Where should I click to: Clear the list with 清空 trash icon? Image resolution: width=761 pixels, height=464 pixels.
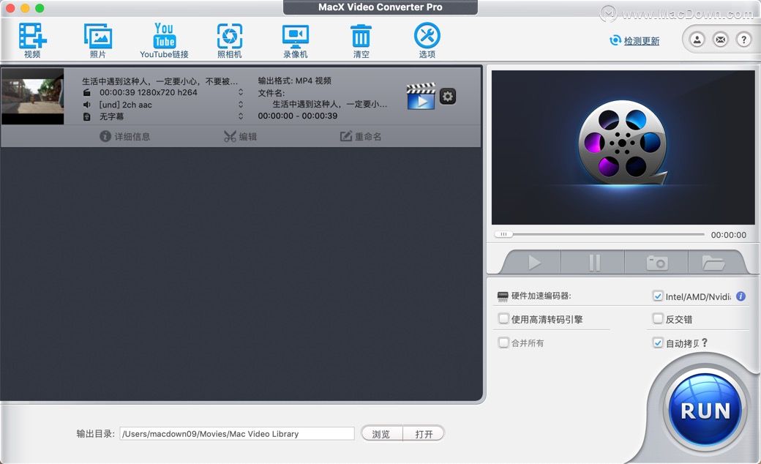[x=361, y=40]
